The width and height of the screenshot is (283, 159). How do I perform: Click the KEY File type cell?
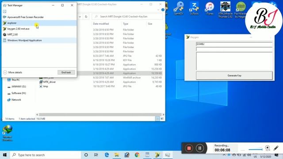[x=127, y=60]
